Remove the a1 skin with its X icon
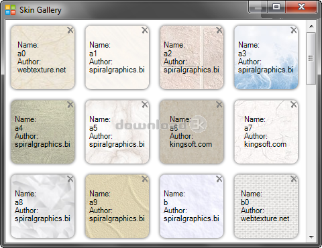Screen dimensions: 322x248 [x=145, y=30]
